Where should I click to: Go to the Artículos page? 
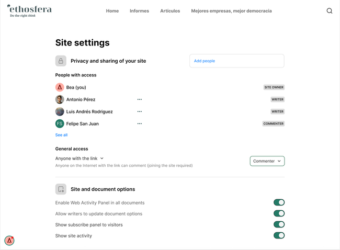[170, 11]
